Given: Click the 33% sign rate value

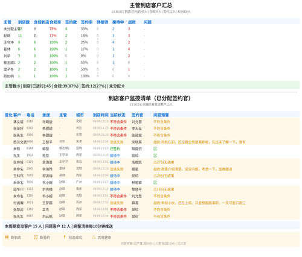Looking at the screenshot, I should (x=85, y=29).
